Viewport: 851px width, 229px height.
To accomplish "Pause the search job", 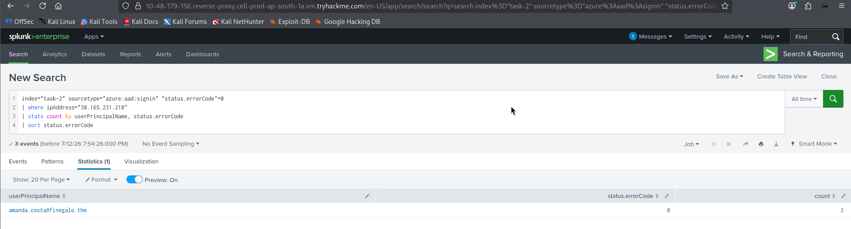I will (713, 144).
